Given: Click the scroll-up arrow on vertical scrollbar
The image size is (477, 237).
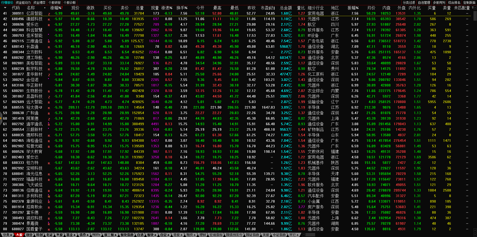Looking at the screenshot, I should point(475,8).
